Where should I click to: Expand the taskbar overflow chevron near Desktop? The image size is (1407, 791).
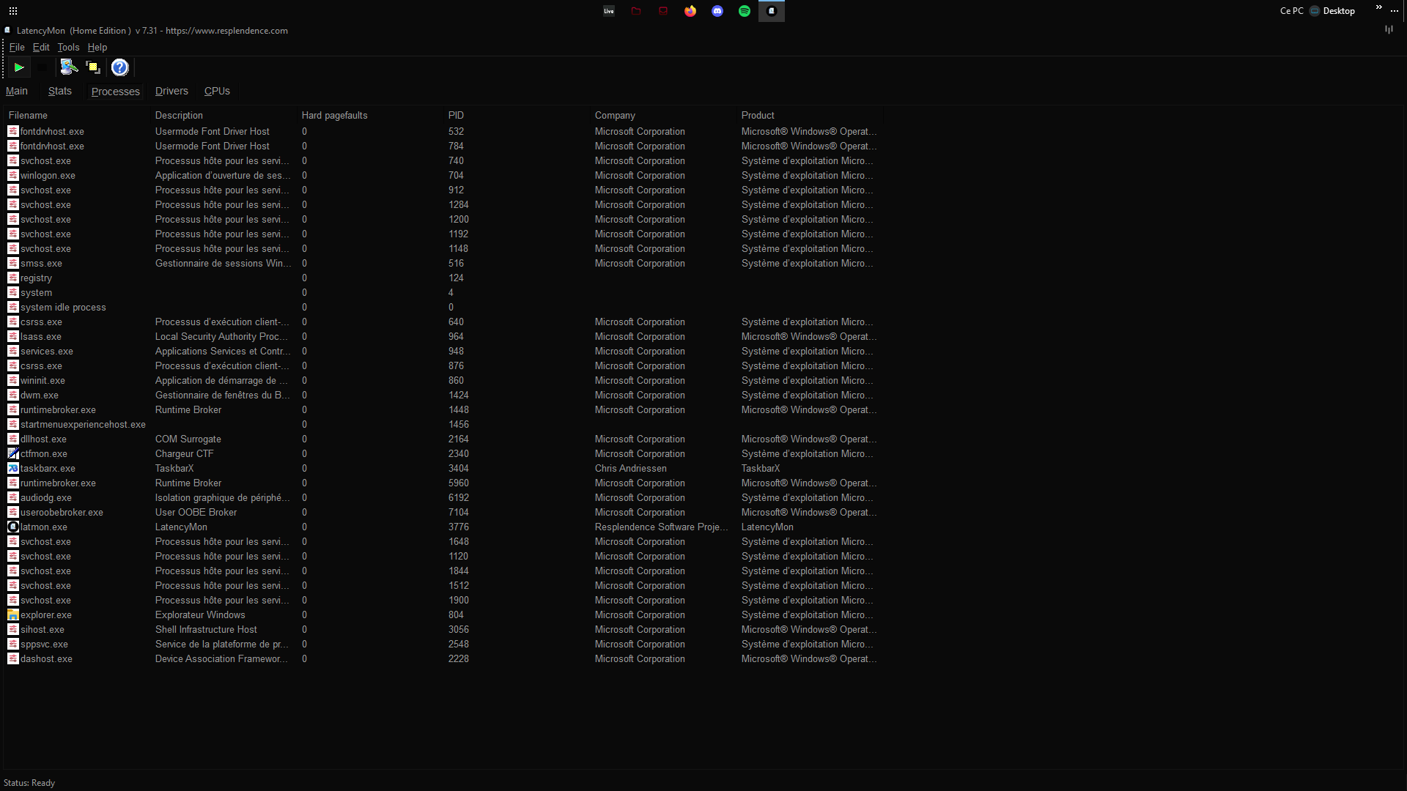click(x=1378, y=7)
